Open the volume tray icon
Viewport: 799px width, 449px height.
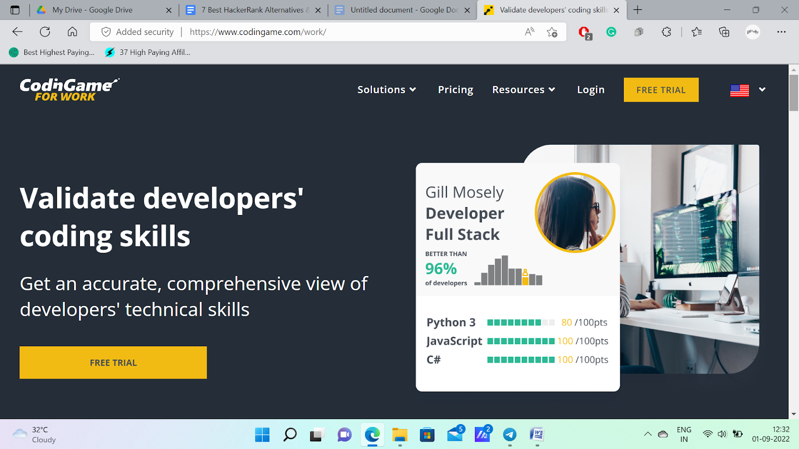(722, 434)
